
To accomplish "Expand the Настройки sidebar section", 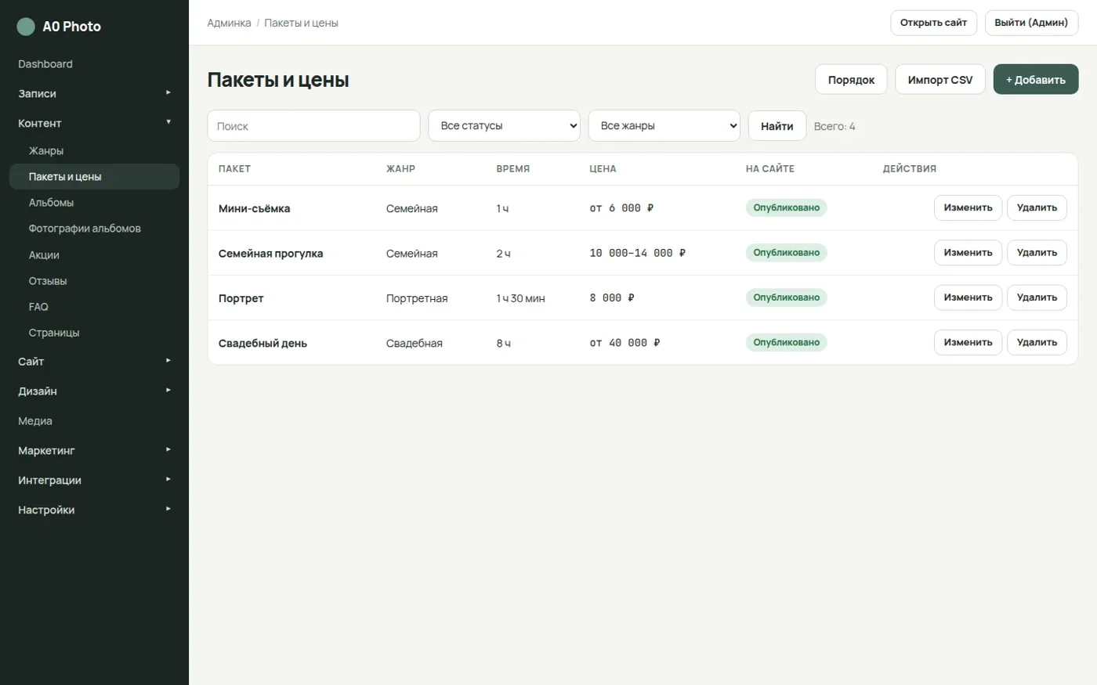I will click(x=94, y=510).
